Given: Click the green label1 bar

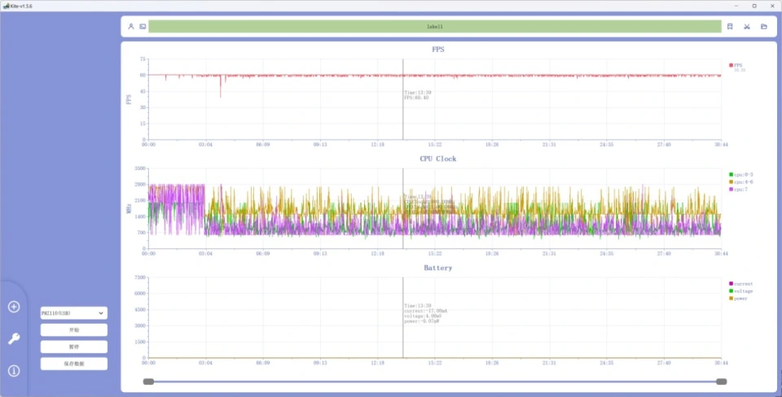Looking at the screenshot, I should pyautogui.click(x=435, y=27).
